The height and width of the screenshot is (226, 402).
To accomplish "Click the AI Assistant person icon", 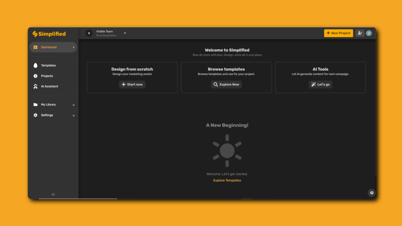I will tap(35, 86).
